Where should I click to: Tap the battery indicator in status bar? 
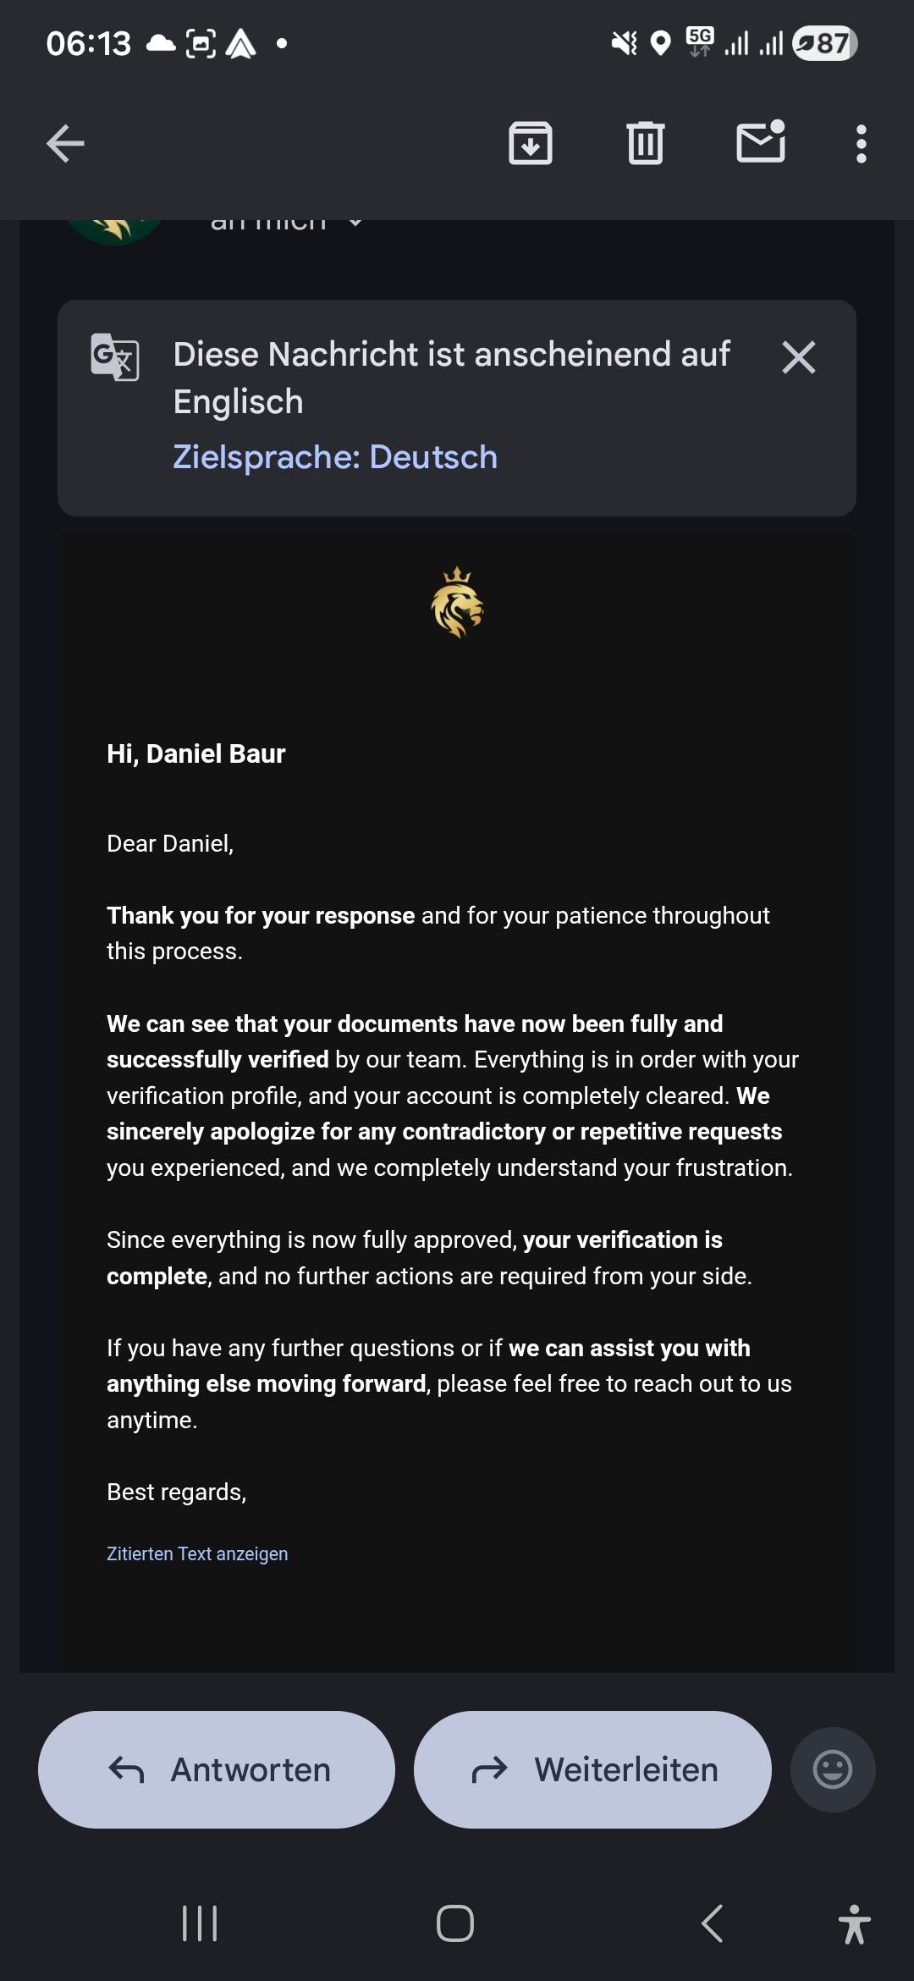click(824, 43)
